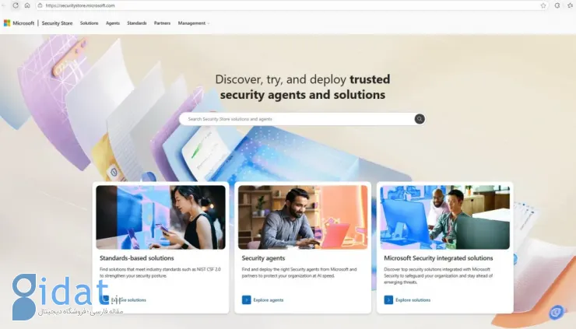Open the Standards-based solutions card image
The width and height of the screenshot is (576, 329).
(160, 217)
